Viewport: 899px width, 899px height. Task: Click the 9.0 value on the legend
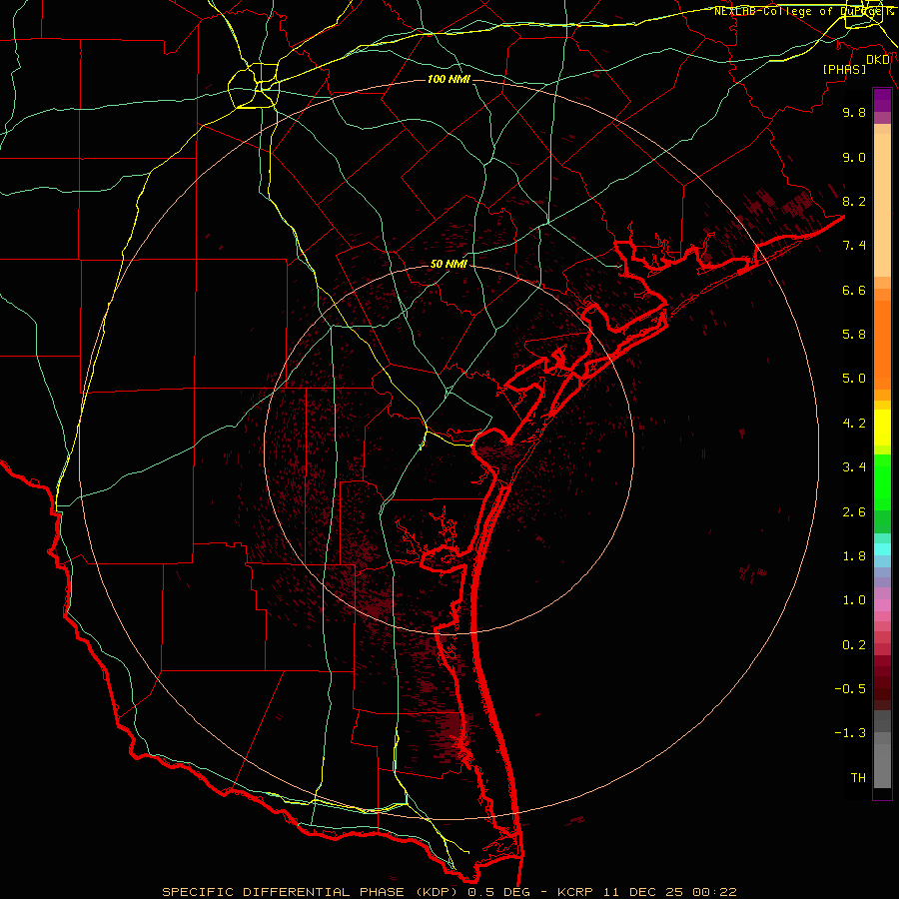point(854,157)
